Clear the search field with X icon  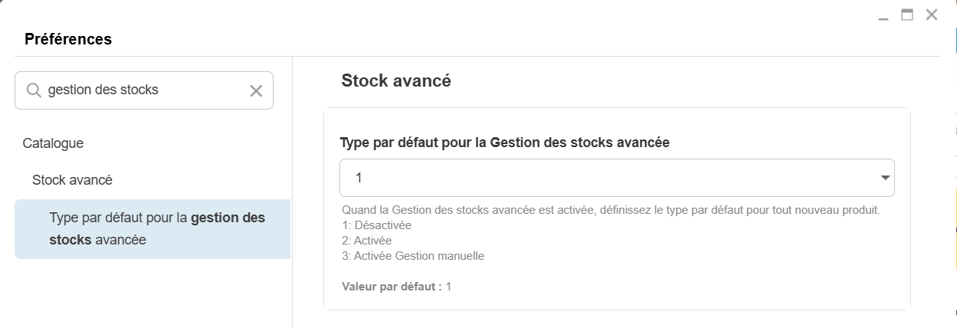point(256,91)
